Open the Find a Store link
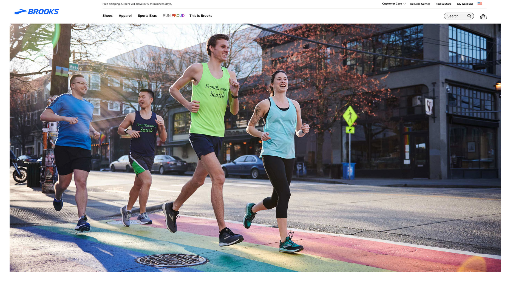 443,4
